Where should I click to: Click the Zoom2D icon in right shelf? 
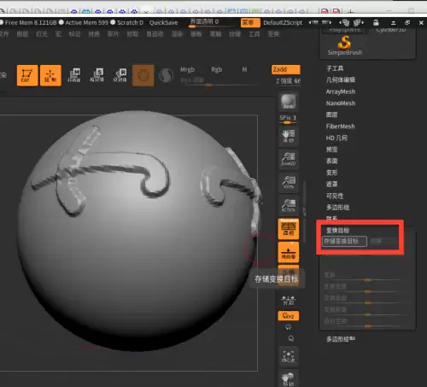click(x=289, y=159)
